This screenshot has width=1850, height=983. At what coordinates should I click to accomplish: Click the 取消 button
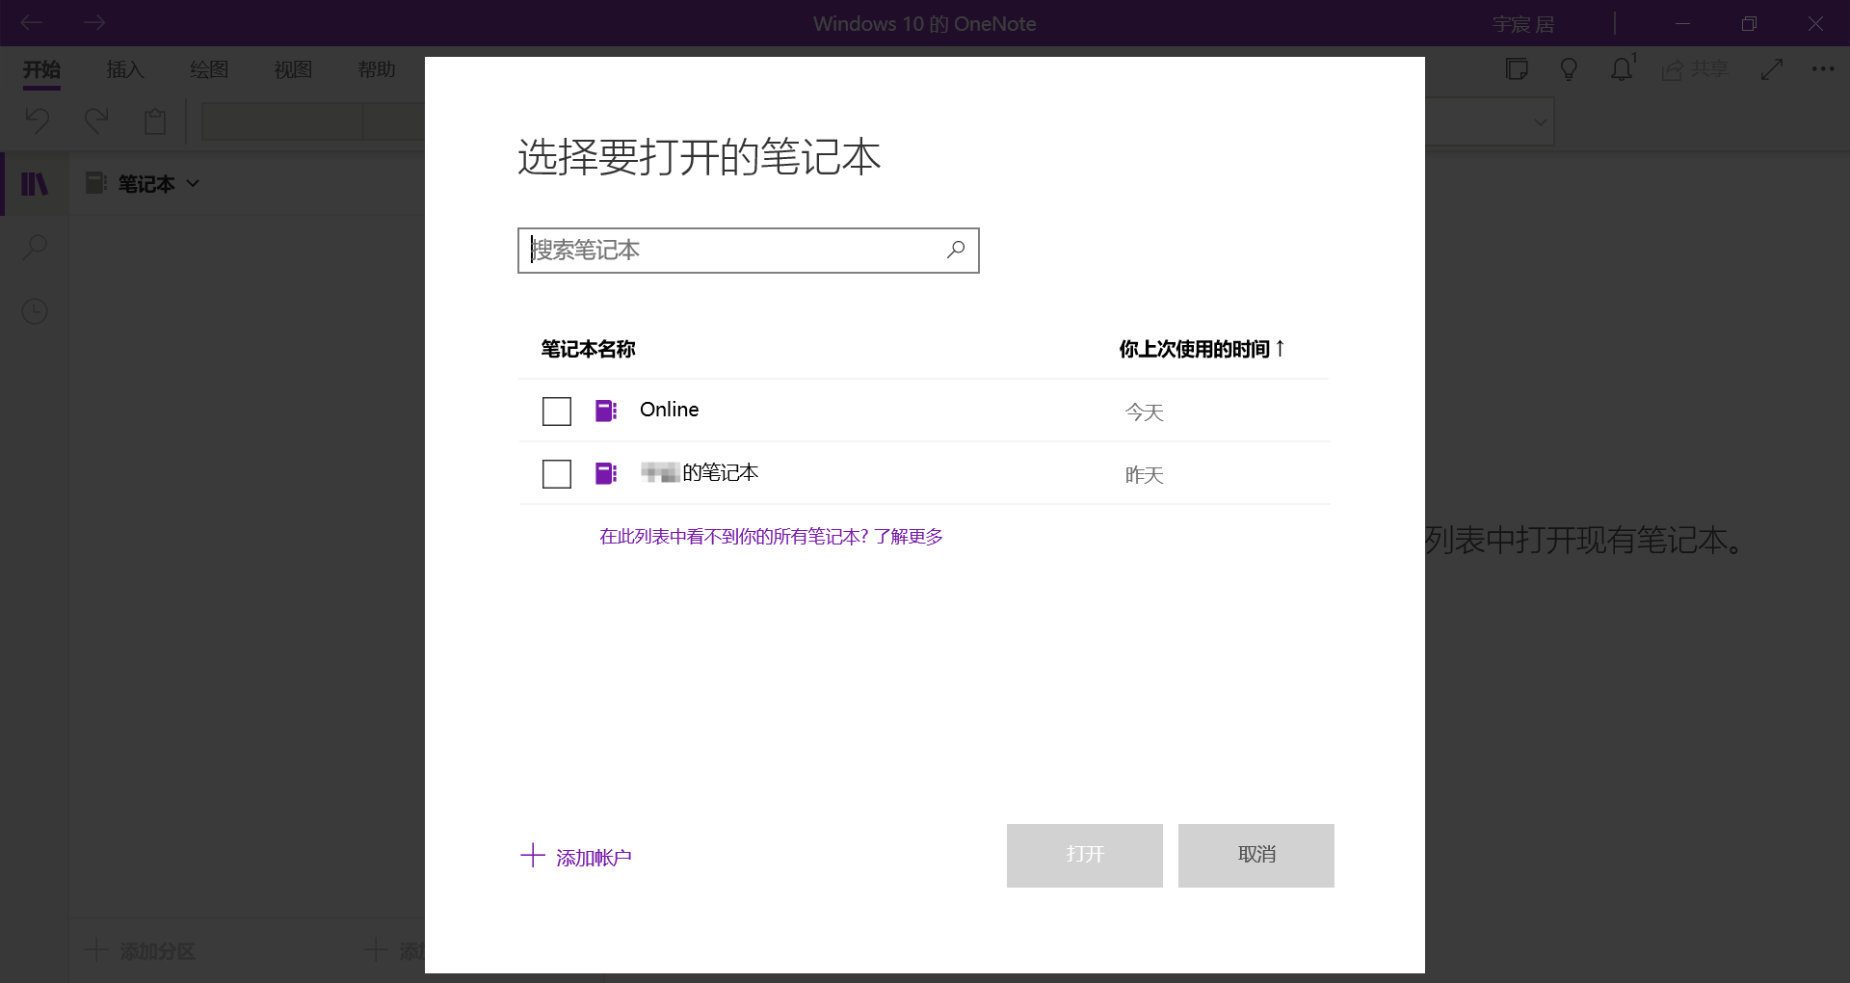pos(1256,856)
